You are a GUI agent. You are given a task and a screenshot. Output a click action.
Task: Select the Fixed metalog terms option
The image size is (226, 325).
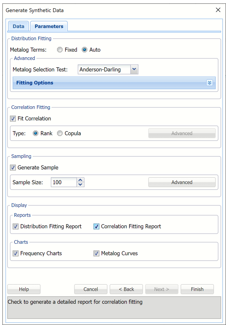click(x=60, y=50)
